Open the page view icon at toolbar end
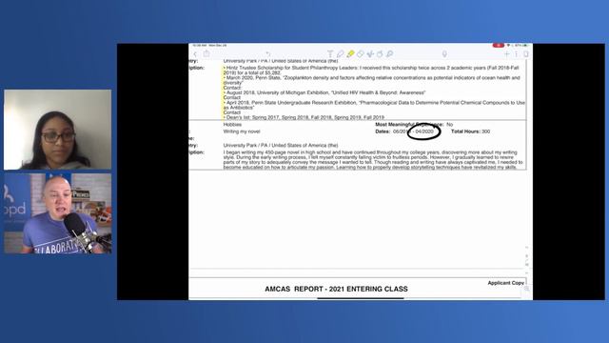Viewport: 609px width, 343px height. 526,54
